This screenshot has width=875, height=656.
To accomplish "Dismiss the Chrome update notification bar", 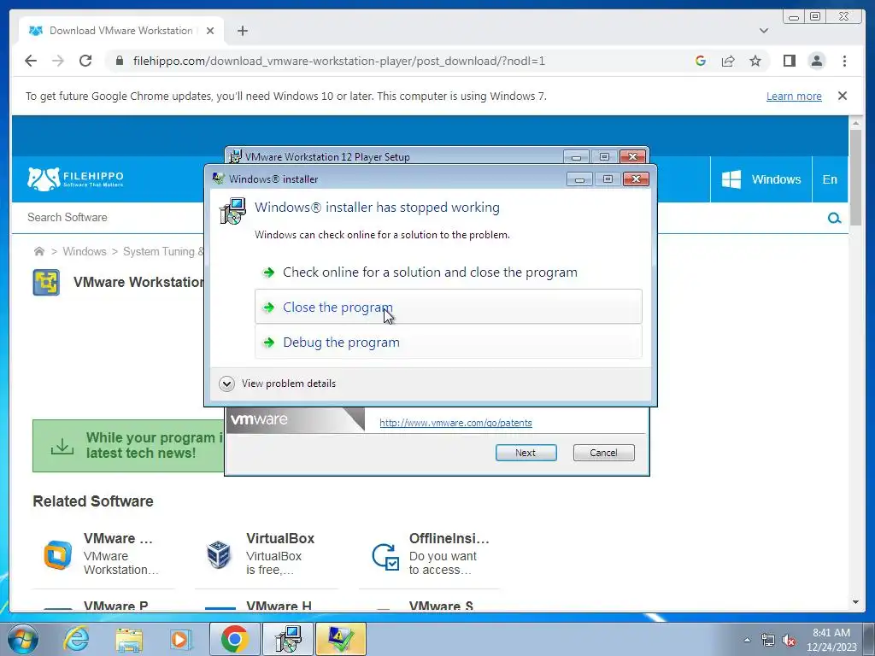I will 842,96.
